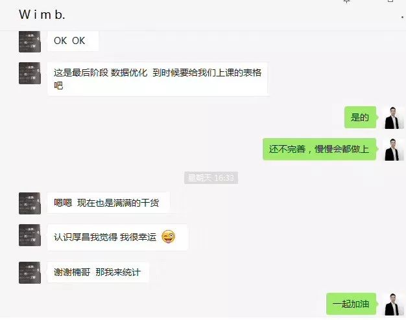Click avatar beside '一起加油' message

[393, 304]
